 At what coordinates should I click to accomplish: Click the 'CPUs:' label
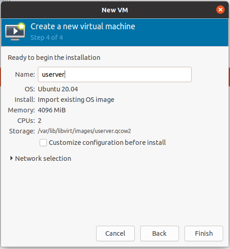[x=26, y=121]
